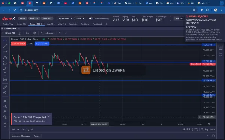Remove drawings with the trash icon

click(5, 125)
